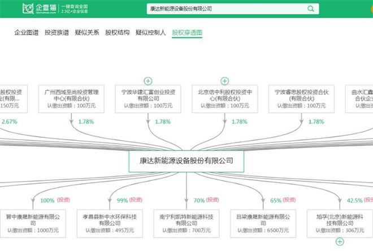373x251 pixels.
Task: Click the 孝昌县新中水环保科技有限公司 node
Action: (x=110, y=223)
